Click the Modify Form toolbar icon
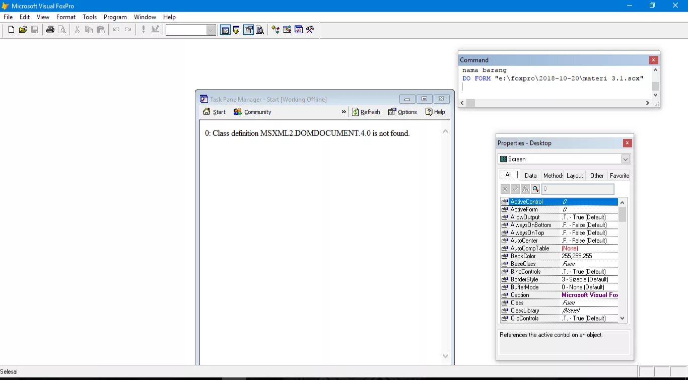688x380 pixels. 155,30
